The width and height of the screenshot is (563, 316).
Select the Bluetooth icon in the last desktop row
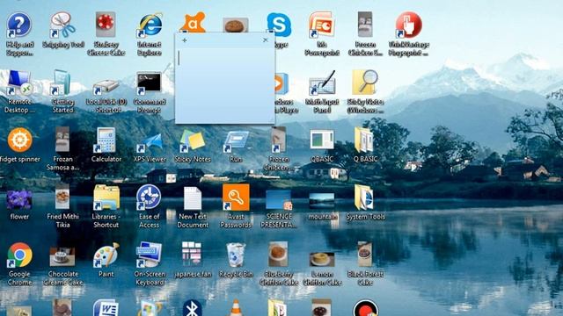(x=192, y=308)
